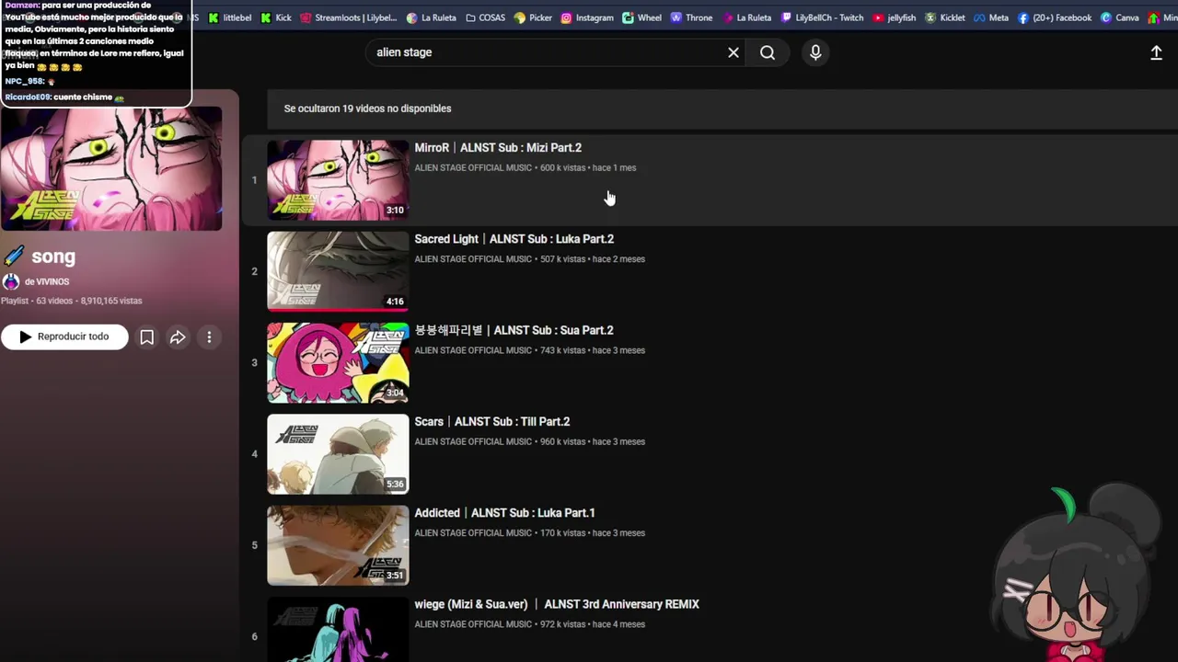Activate voice search microphone icon
Screen dimensions: 1178x662
(x=815, y=52)
